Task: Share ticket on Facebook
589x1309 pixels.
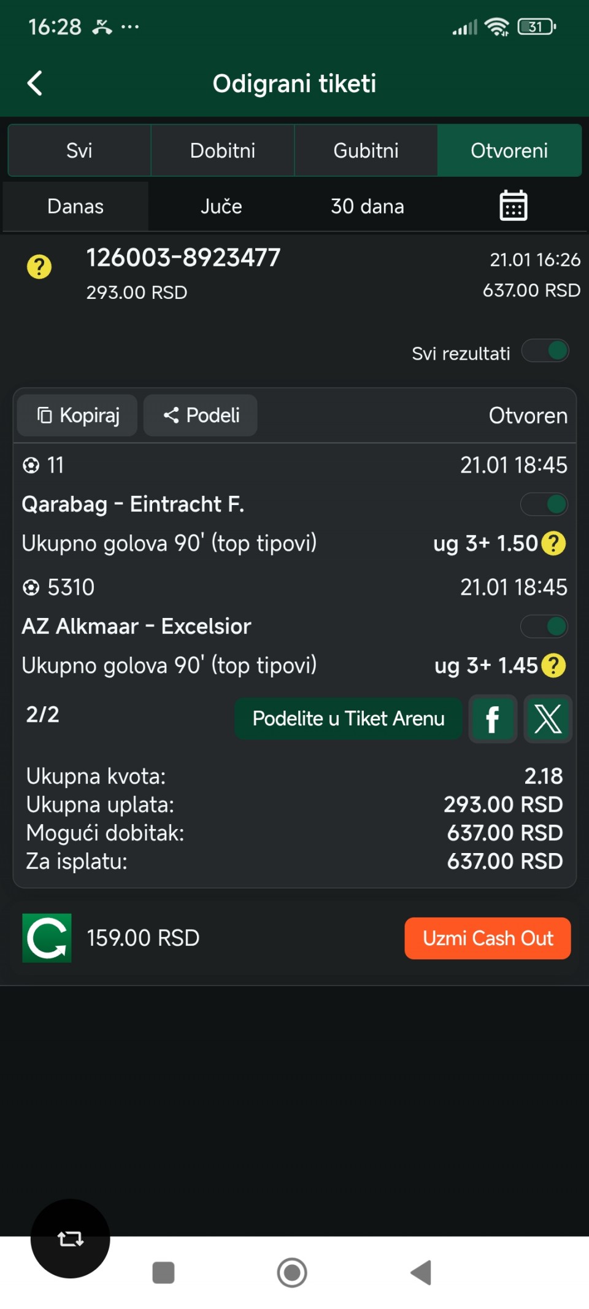Action: click(493, 719)
